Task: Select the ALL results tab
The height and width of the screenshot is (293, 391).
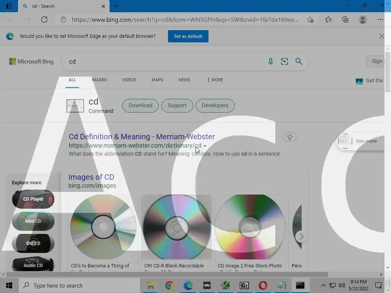Action: (x=72, y=80)
